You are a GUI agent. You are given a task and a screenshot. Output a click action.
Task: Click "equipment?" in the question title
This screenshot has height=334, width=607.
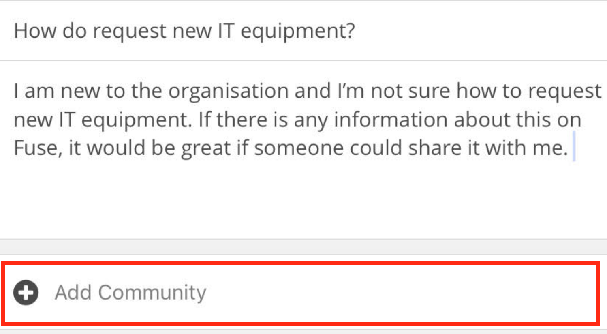pos(298,32)
